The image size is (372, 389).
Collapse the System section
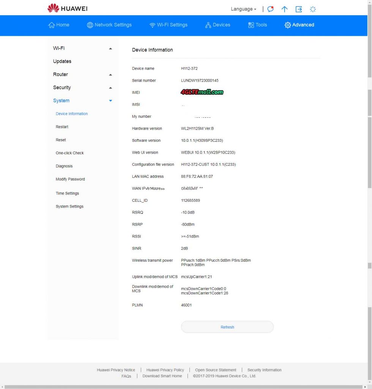[110, 101]
